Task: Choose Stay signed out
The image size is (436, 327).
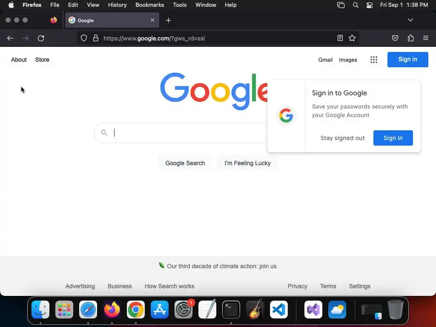Action: [343, 138]
